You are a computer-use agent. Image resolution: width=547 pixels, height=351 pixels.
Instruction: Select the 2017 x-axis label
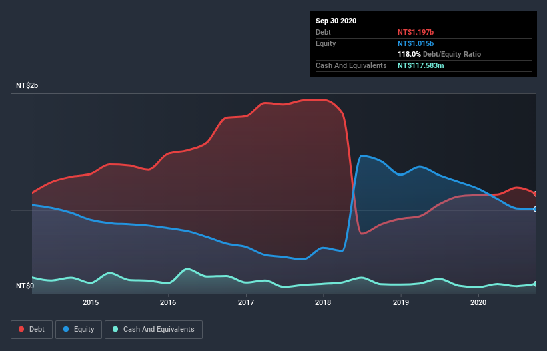tap(246, 302)
